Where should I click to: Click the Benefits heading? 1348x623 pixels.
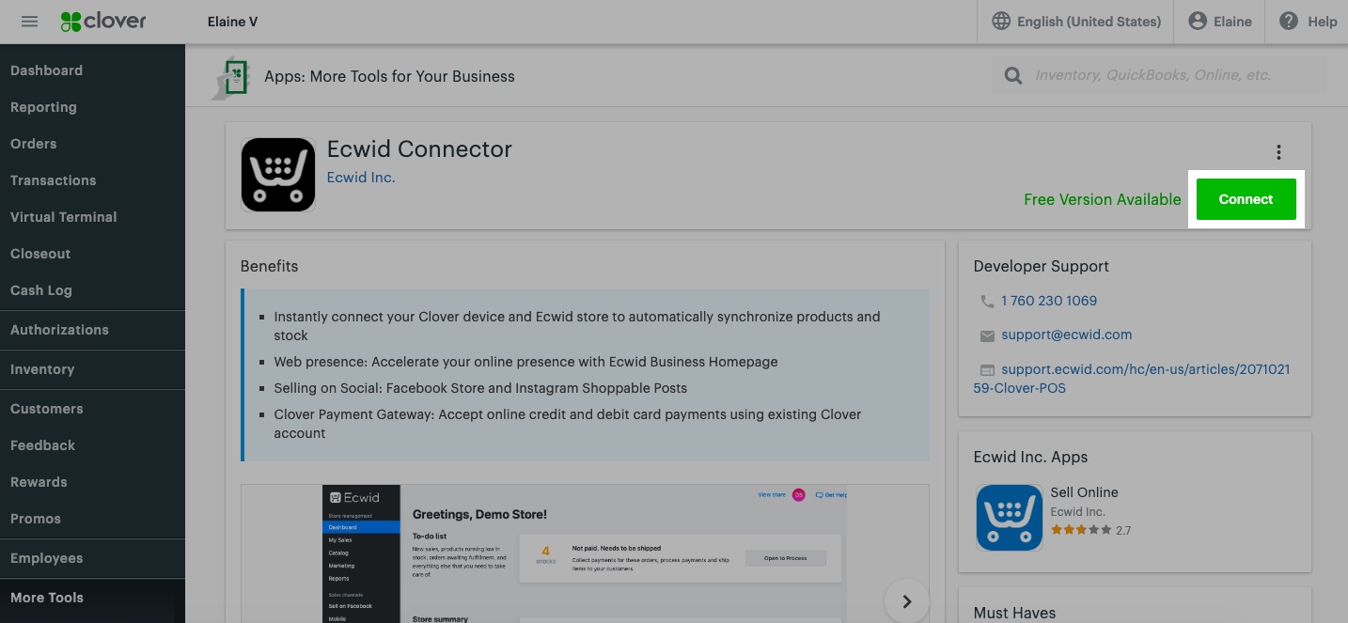[269, 266]
